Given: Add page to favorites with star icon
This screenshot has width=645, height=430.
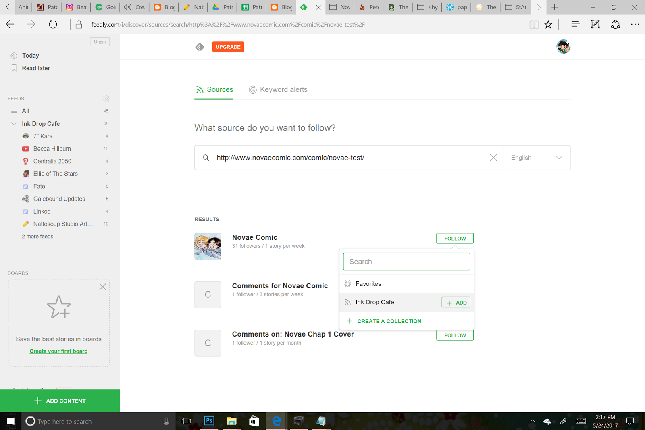Looking at the screenshot, I should coord(548,25).
